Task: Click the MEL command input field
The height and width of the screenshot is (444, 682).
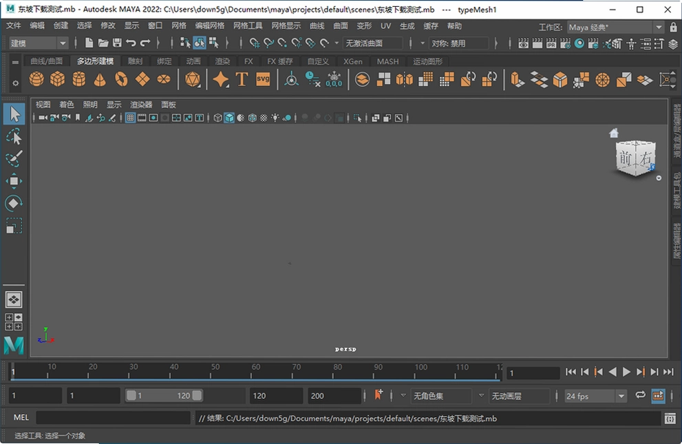Action: tap(113, 419)
